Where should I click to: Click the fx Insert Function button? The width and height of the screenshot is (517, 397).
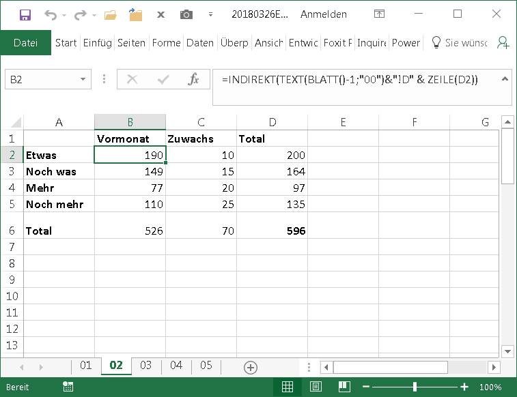click(x=193, y=79)
